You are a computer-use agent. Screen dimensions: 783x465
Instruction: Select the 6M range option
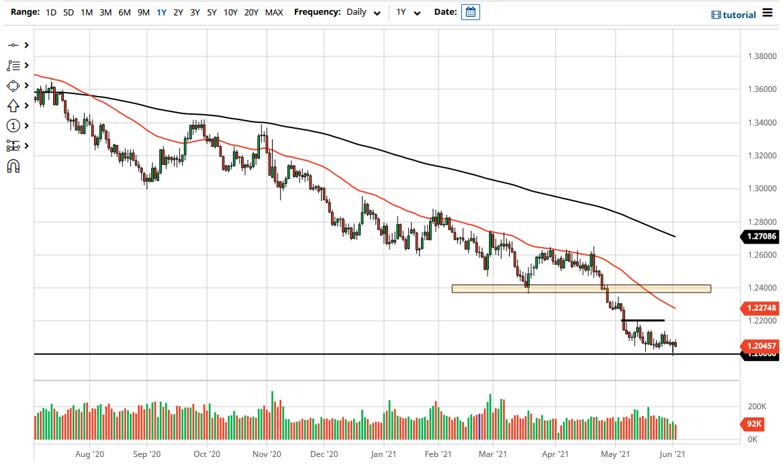124,11
